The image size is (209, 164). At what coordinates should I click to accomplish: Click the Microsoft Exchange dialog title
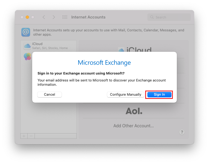coord(104,62)
